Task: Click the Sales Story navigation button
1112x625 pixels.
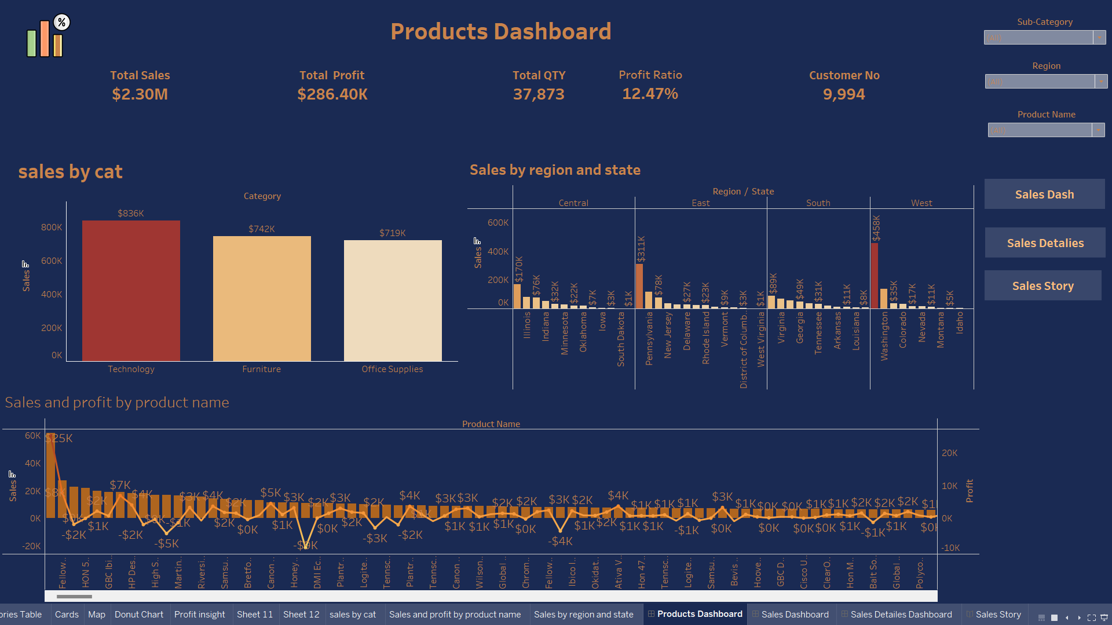Action: [1042, 286]
